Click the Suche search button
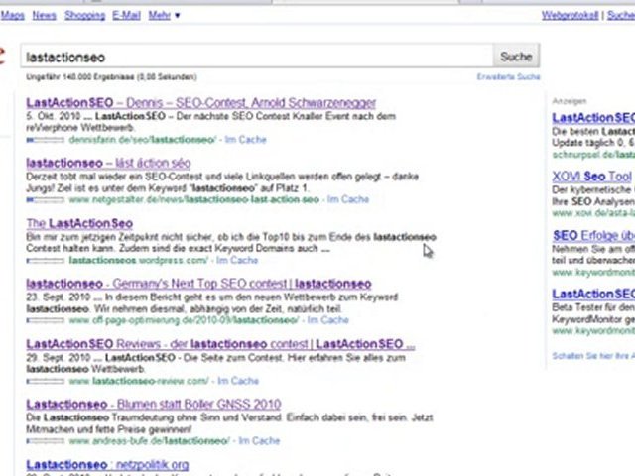Viewport: 635px width, 476px height. 516,57
